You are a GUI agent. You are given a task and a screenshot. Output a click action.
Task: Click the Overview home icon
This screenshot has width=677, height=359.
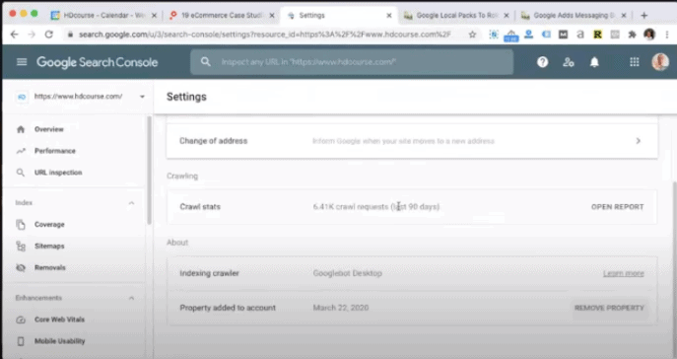[21, 129]
